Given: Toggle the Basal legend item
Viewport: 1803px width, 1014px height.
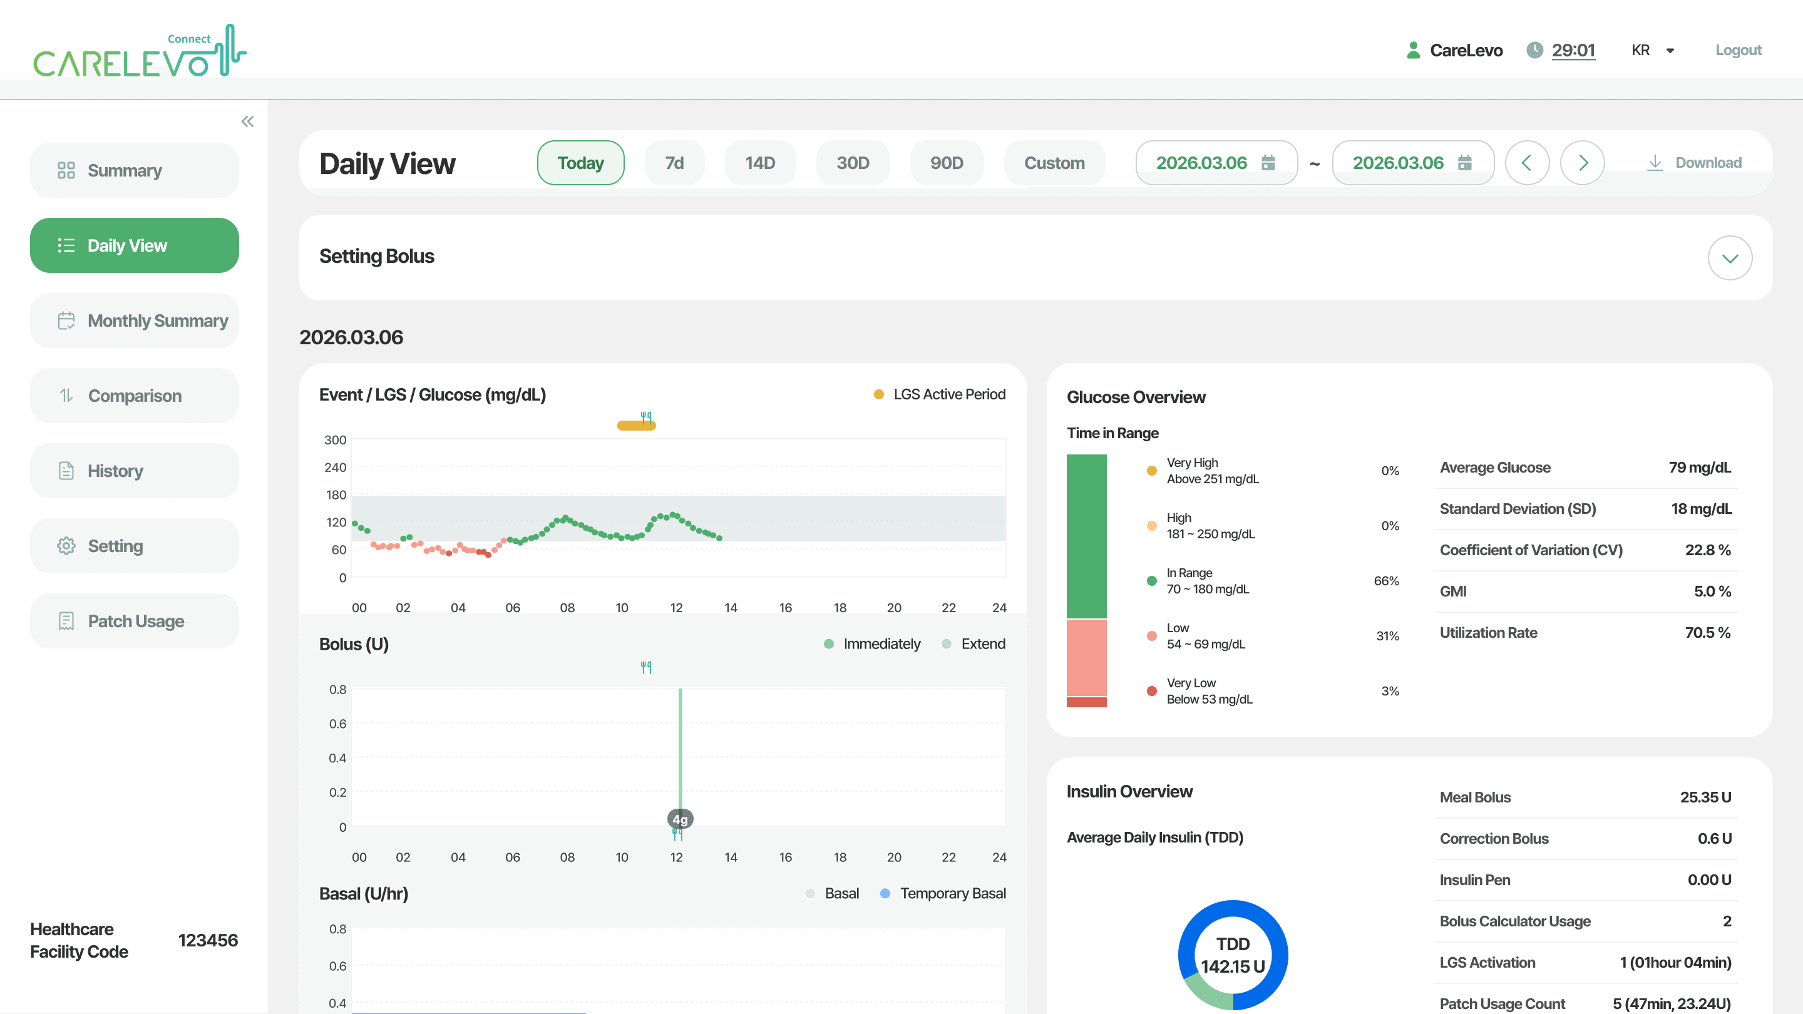Looking at the screenshot, I should tap(831, 894).
